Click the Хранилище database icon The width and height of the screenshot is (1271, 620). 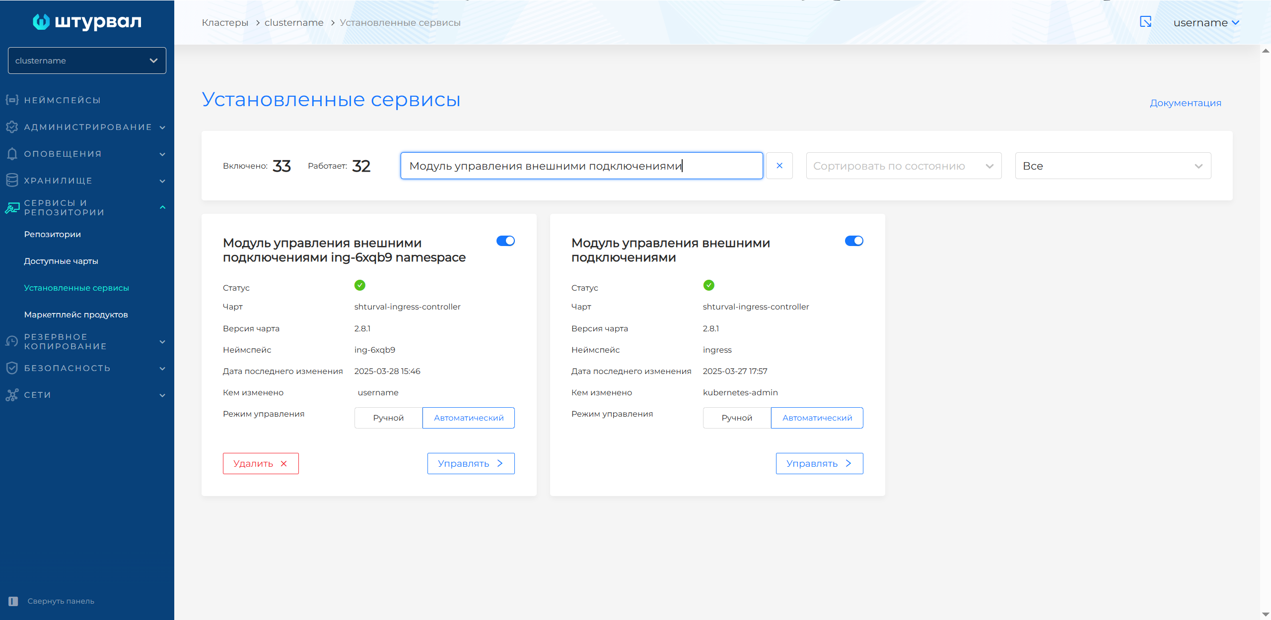point(12,181)
